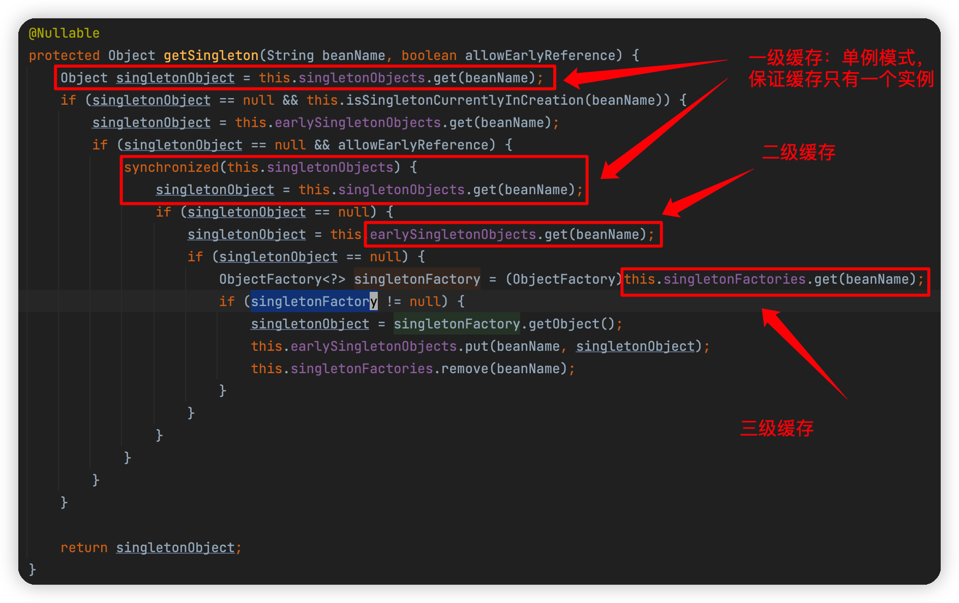Click the isSingletonCurrentlyInCreation method call
959x603 pixels.
pyautogui.click(x=465, y=100)
